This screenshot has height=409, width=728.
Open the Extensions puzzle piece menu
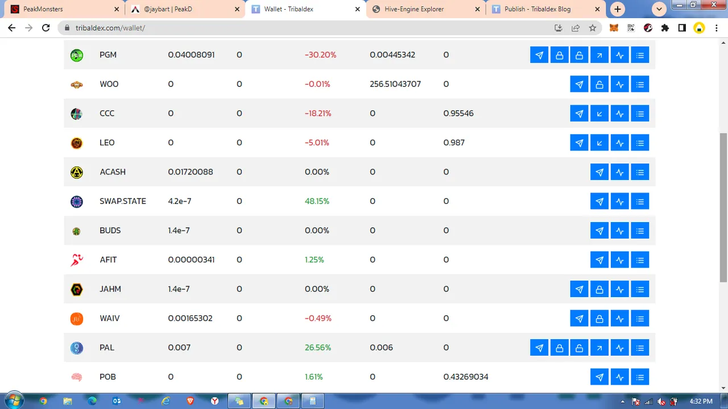[x=665, y=28]
